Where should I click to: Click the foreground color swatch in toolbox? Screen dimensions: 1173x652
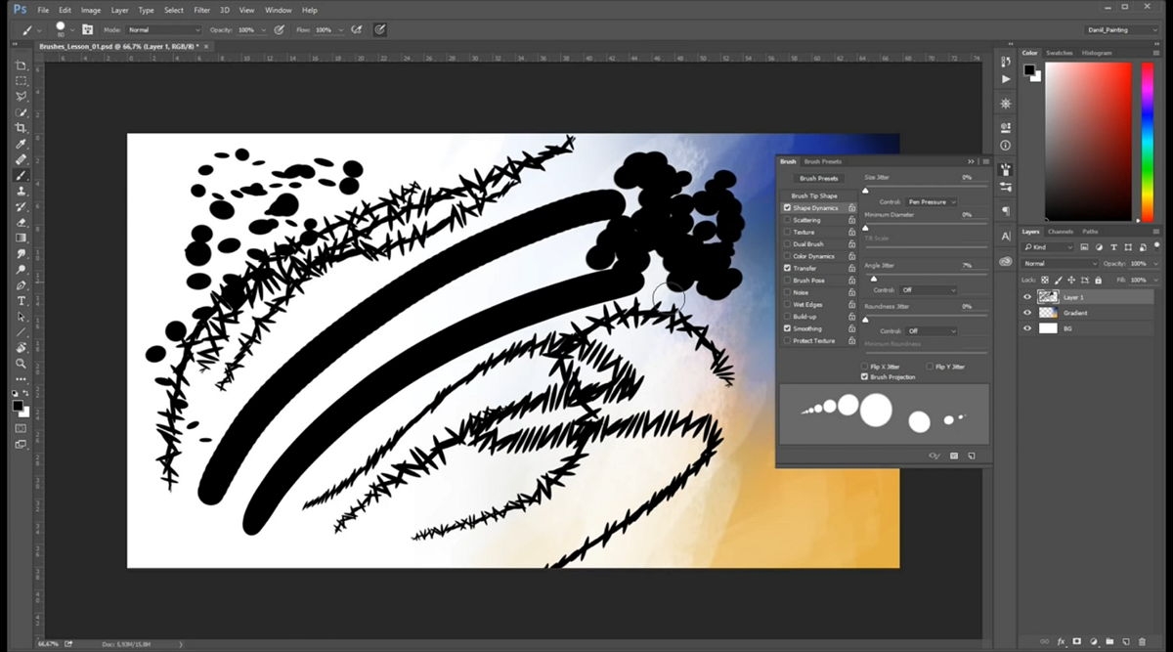(x=18, y=405)
